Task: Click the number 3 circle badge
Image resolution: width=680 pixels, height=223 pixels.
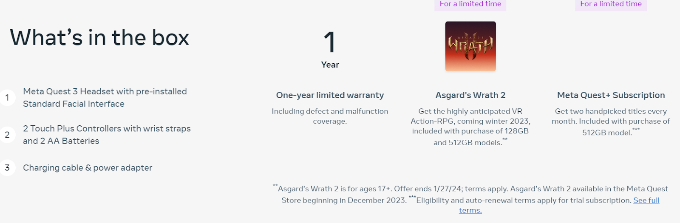Action: (7, 168)
